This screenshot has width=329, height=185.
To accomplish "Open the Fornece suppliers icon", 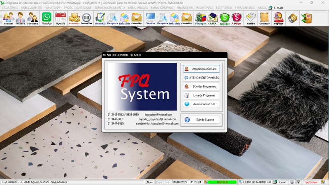I will click(x=20, y=18).
